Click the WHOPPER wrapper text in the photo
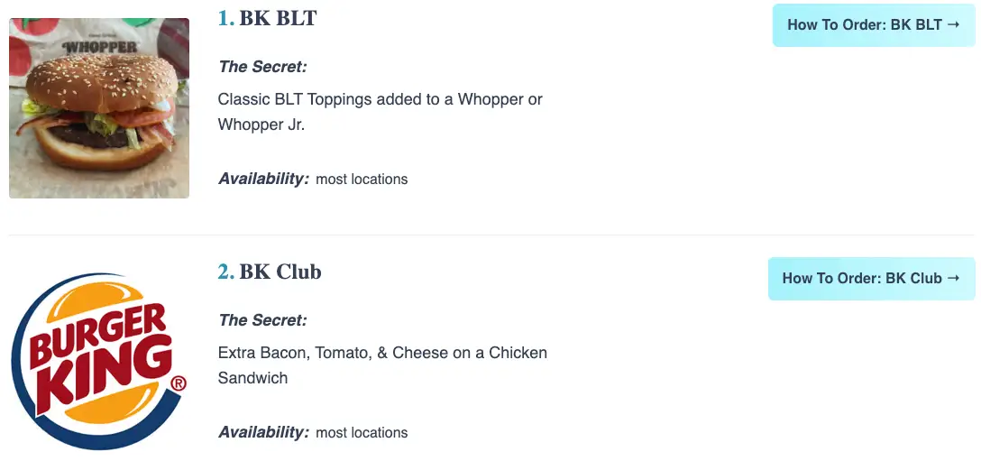 99,47
